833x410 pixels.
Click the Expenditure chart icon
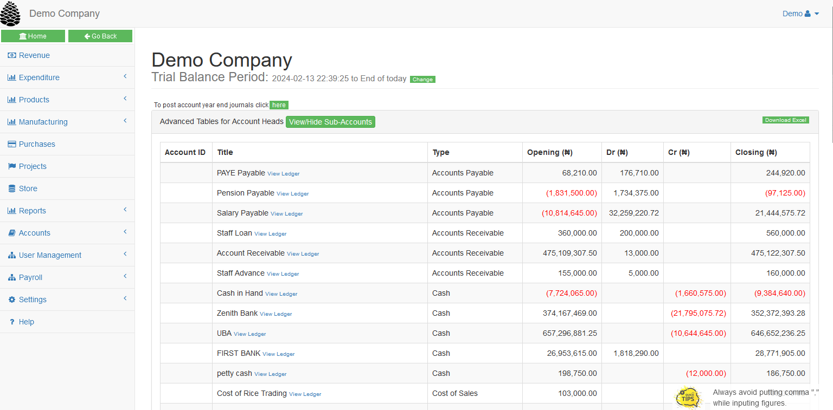coord(12,77)
